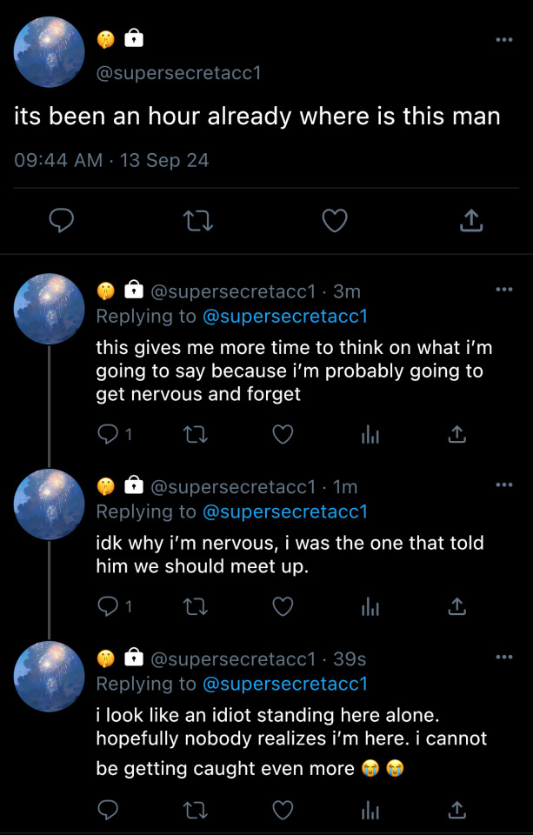This screenshot has width=533, height=835.
Task: Retweet the main 09:44 AM tweet
Action: [198, 222]
